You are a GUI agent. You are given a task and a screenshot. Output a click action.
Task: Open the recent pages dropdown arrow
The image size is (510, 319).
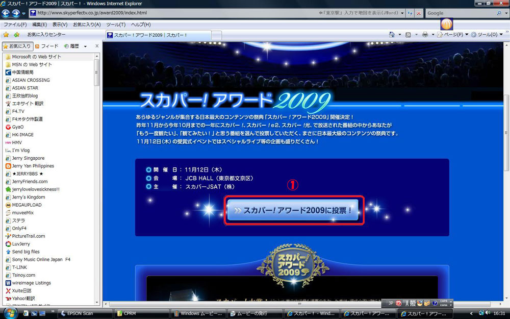click(x=23, y=14)
